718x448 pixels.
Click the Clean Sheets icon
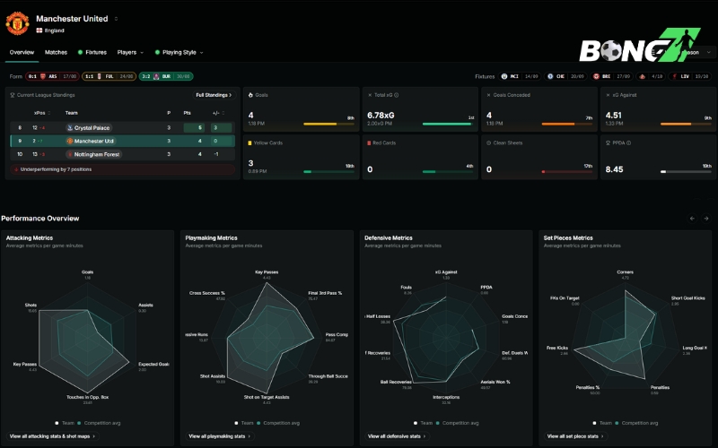[x=488, y=143]
